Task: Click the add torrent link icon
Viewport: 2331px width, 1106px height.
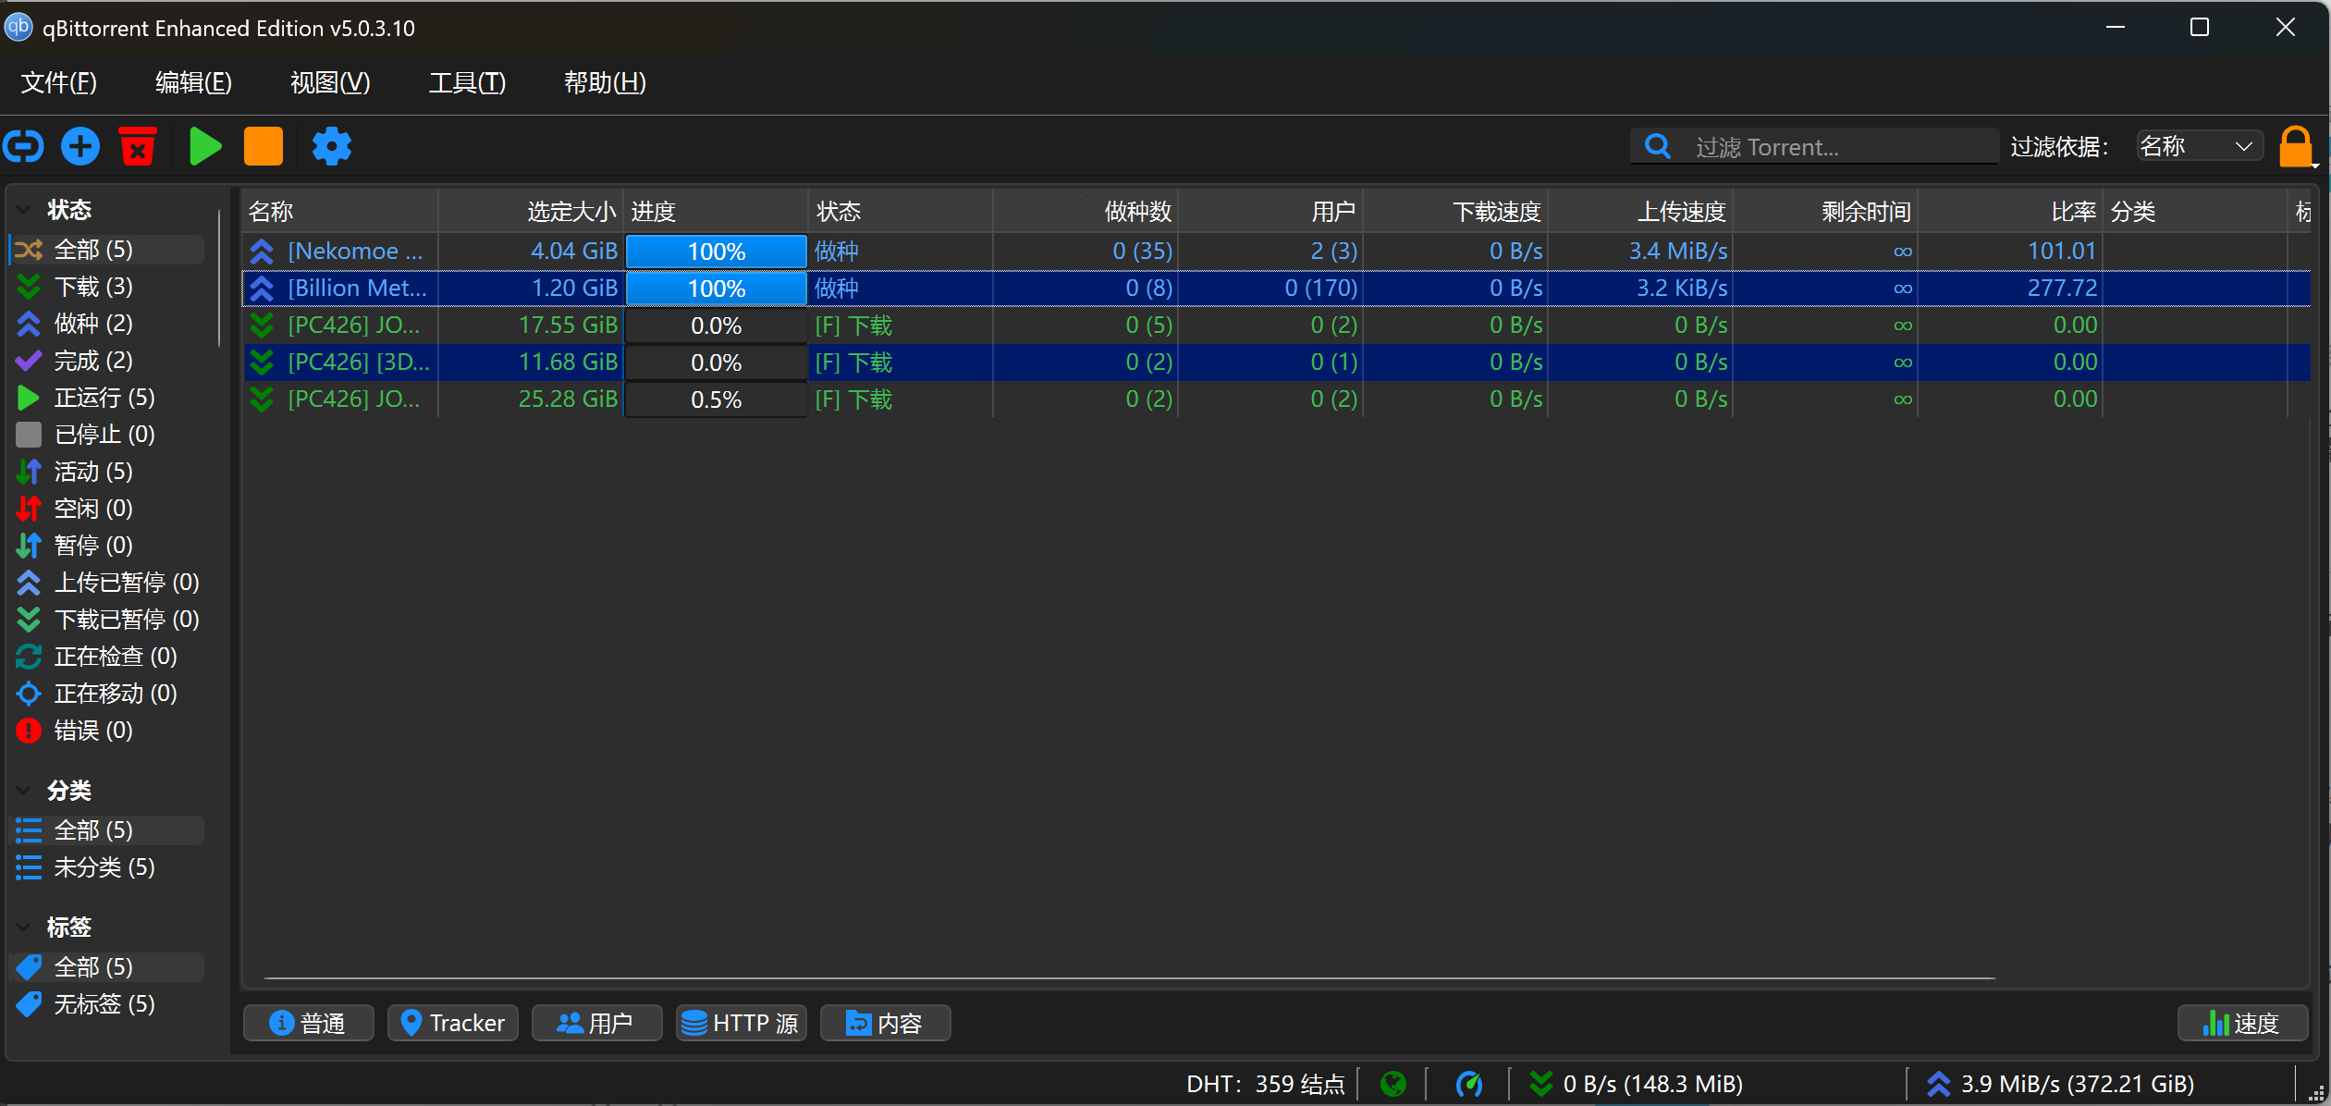Action: coord(24,146)
